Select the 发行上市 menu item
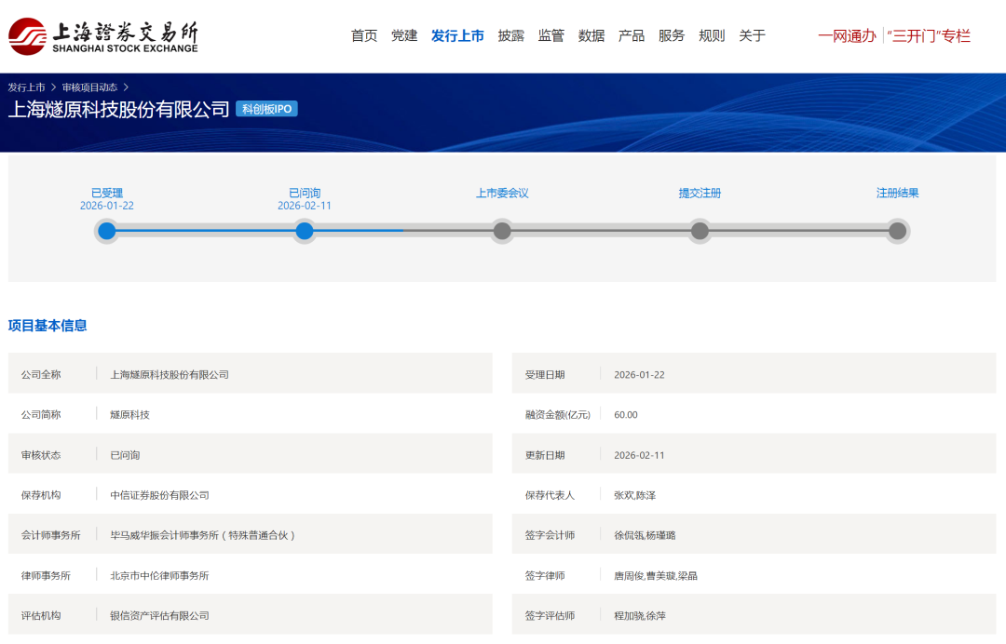 click(x=457, y=36)
